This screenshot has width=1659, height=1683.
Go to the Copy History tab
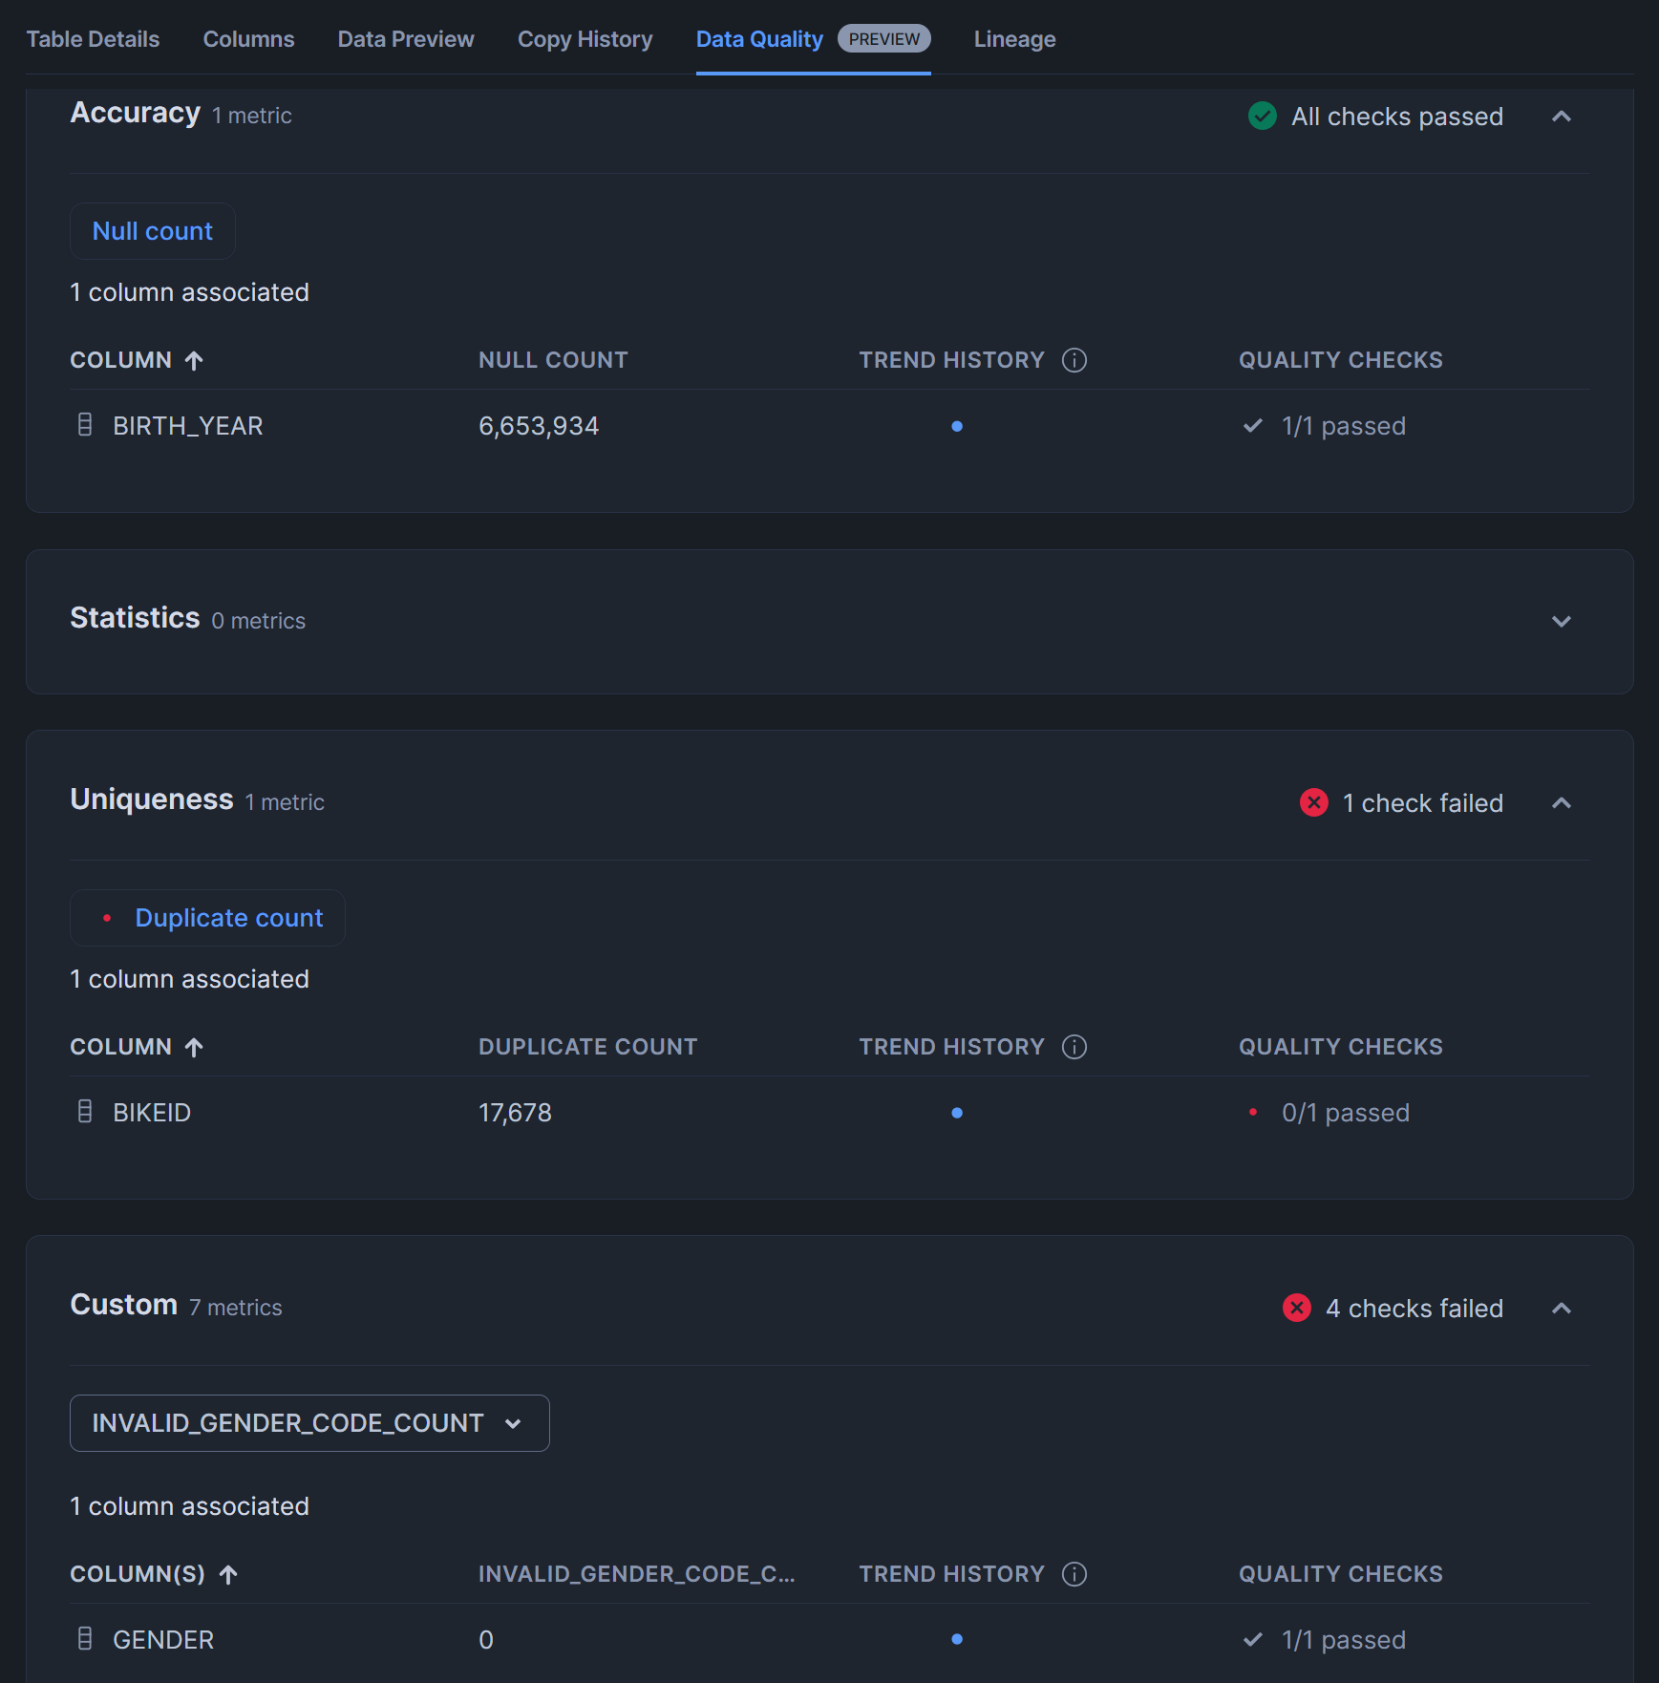[x=585, y=39]
